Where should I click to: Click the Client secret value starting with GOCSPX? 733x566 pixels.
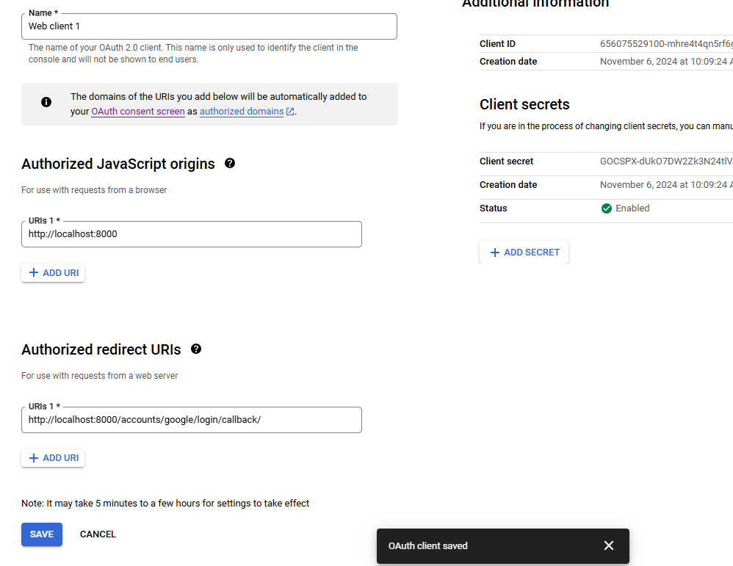click(x=665, y=162)
